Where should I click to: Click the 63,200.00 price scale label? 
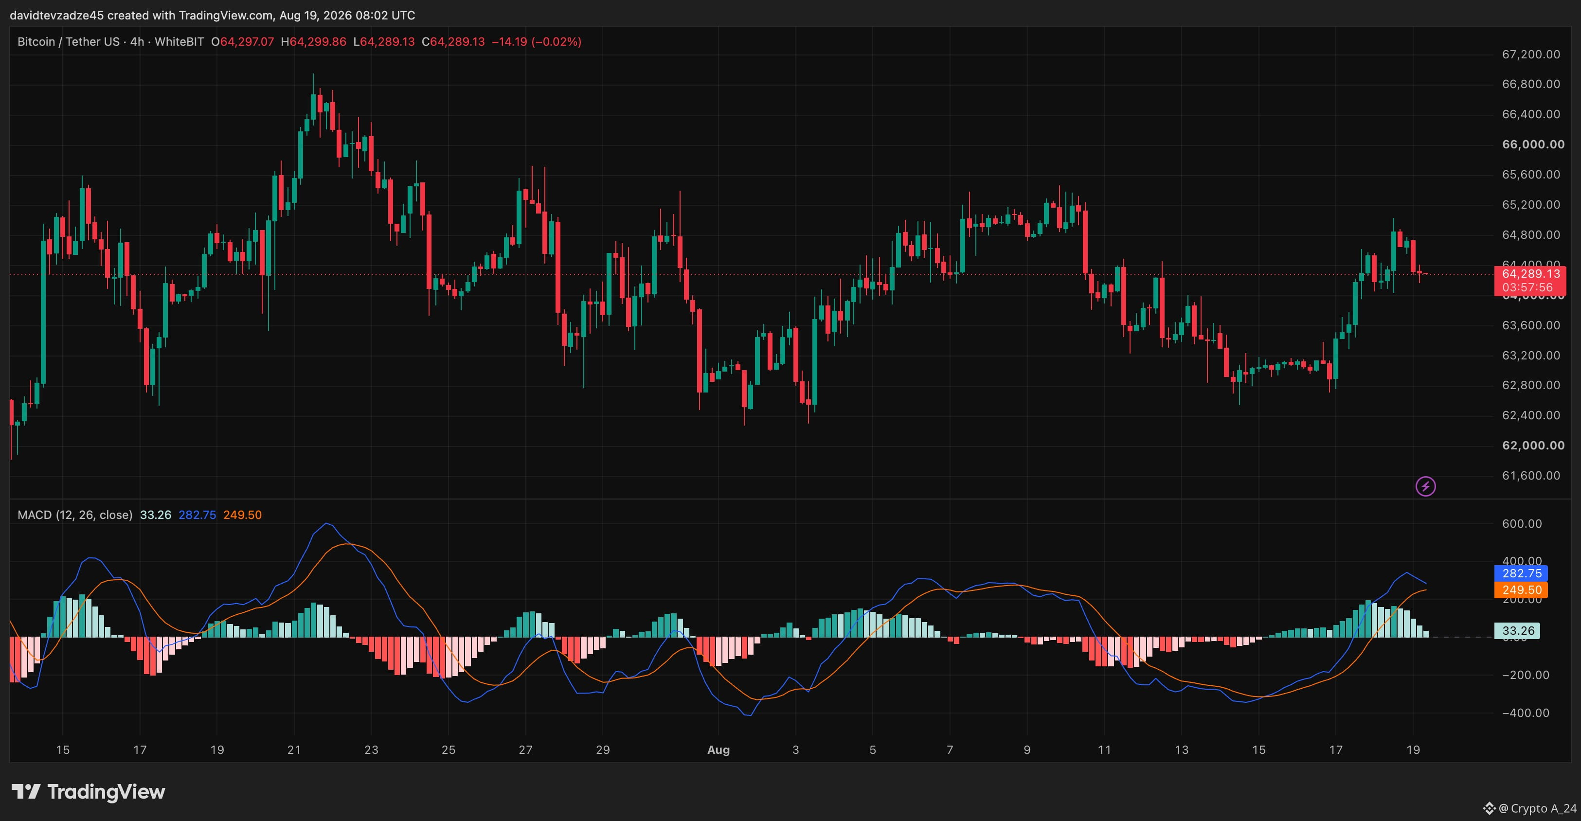[x=1531, y=355]
